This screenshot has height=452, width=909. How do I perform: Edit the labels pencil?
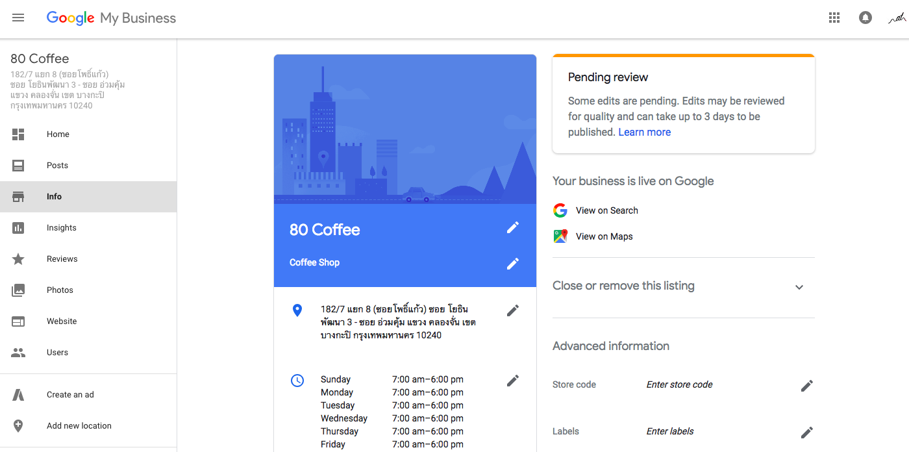click(807, 433)
